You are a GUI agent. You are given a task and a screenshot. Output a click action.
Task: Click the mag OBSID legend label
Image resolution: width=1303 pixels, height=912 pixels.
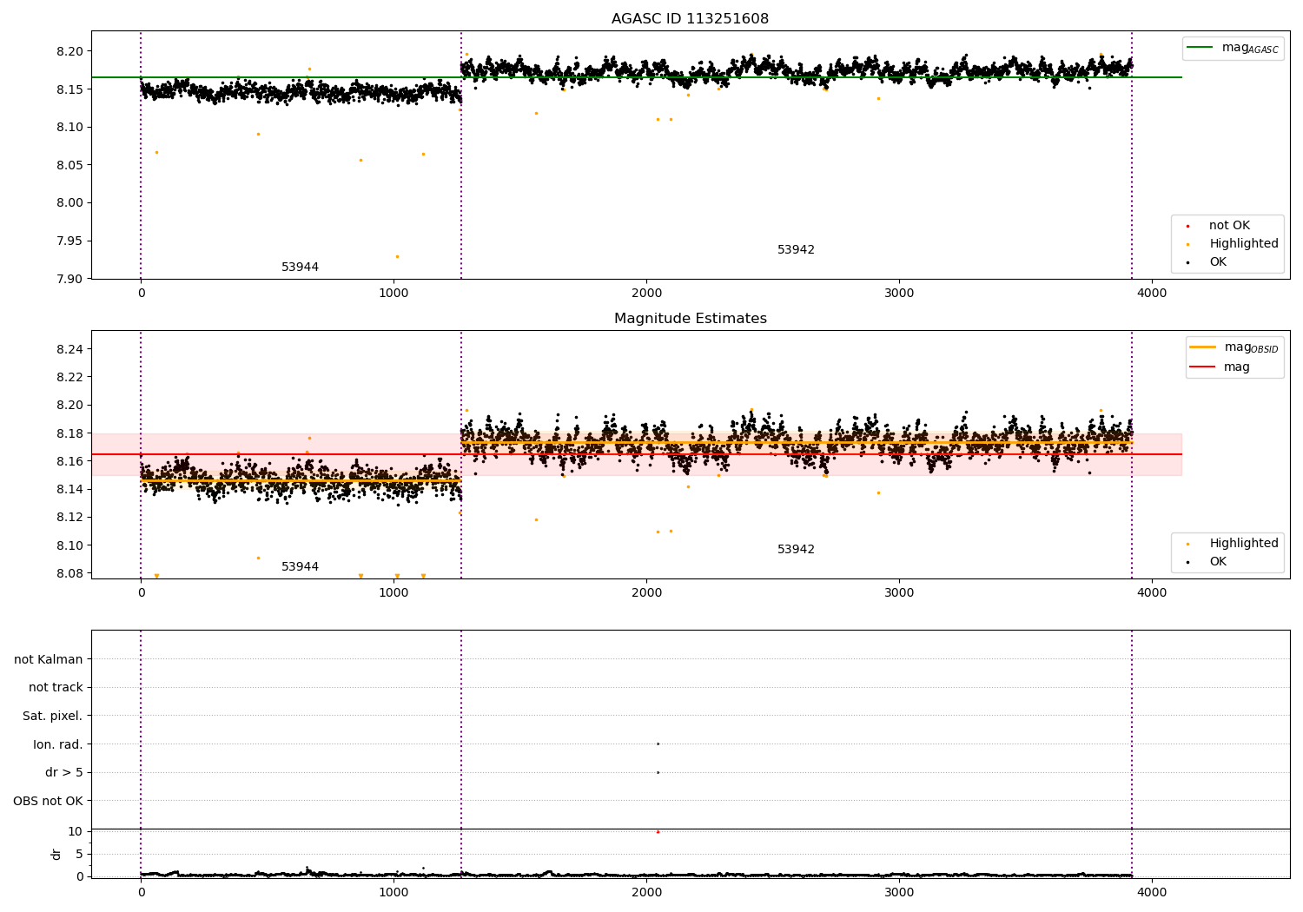[x=1251, y=347]
